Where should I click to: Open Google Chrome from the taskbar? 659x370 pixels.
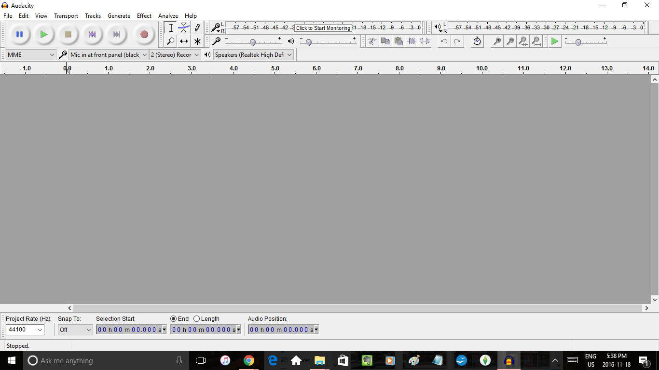[x=249, y=360]
